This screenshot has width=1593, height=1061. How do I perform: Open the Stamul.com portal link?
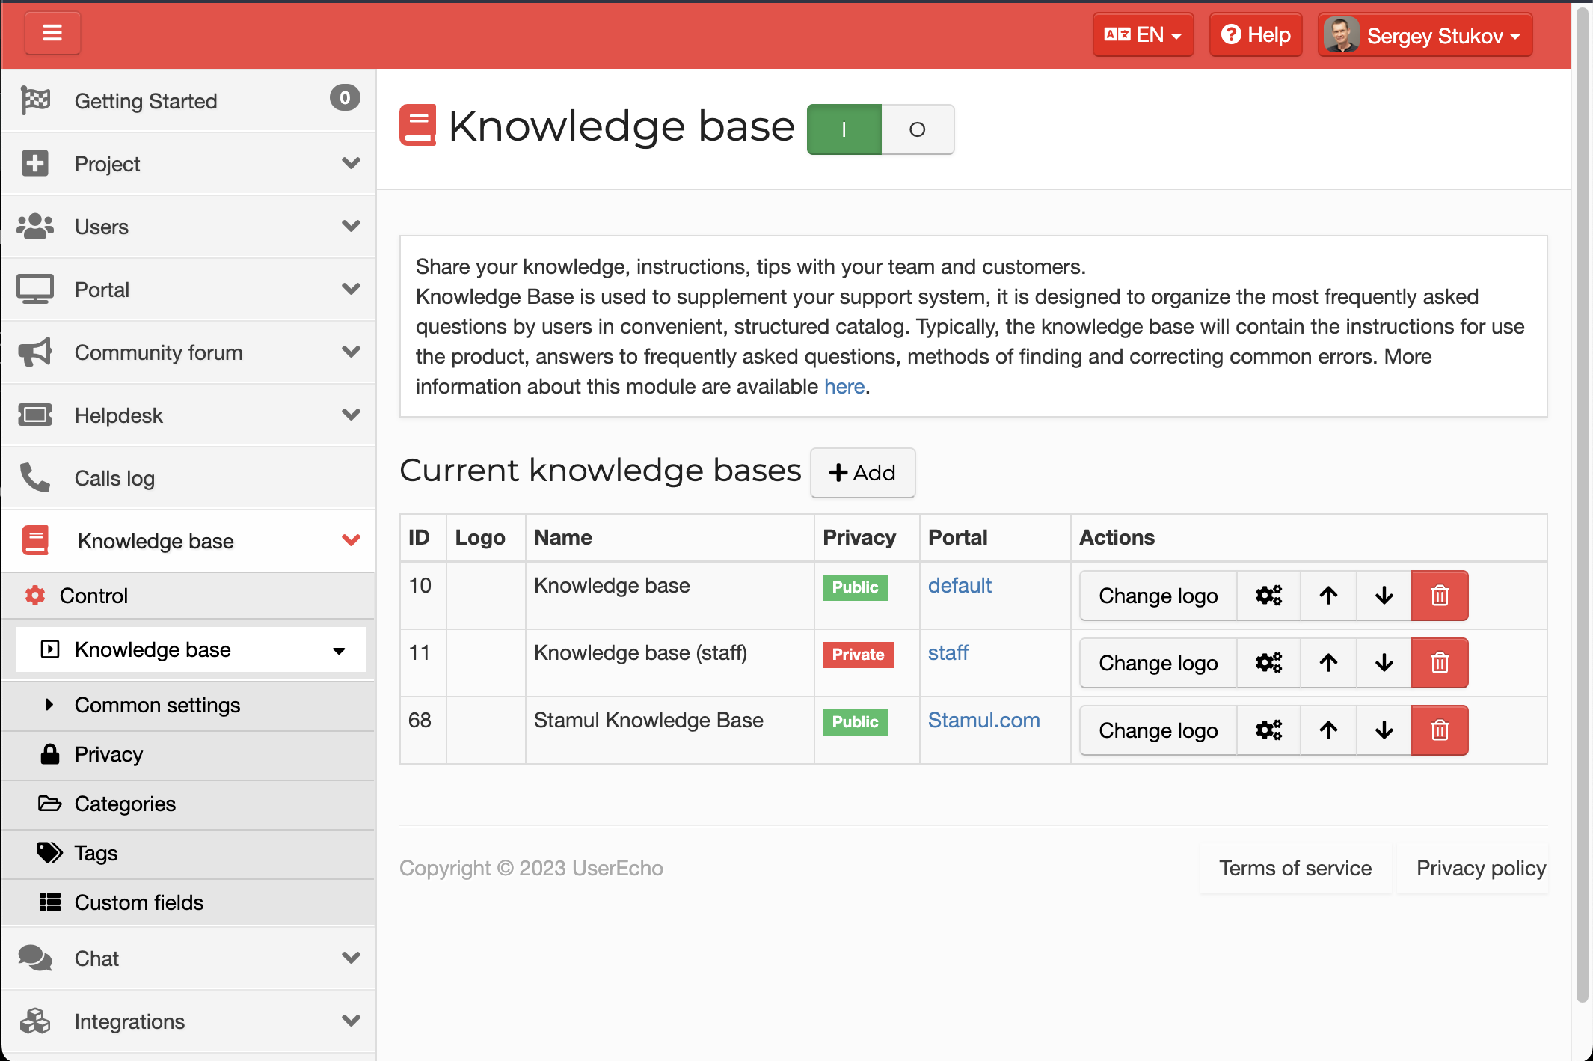coord(983,720)
